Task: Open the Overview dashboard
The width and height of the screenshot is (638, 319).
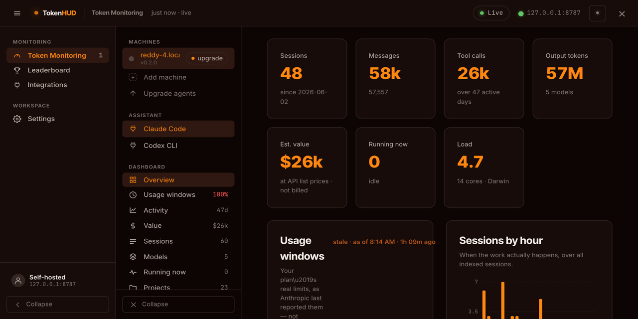Action: tap(178, 180)
